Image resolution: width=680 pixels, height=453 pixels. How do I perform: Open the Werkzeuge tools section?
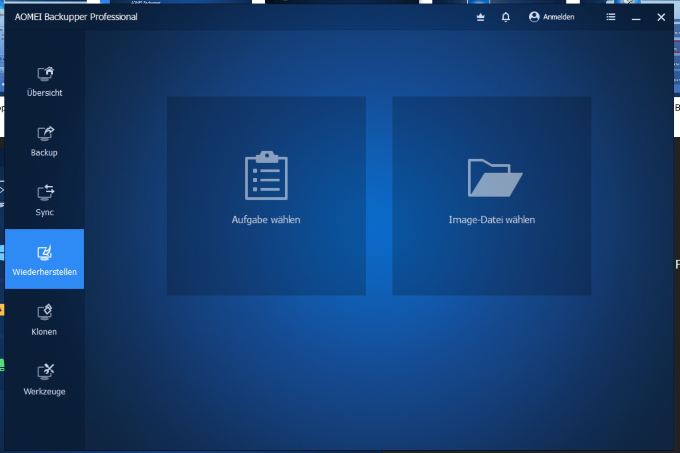tap(45, 379)
